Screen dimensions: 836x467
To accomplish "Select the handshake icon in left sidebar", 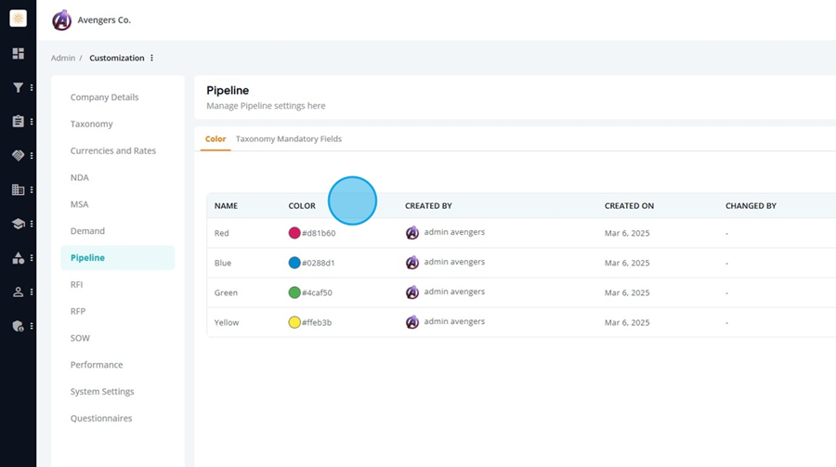I will (19, 156).
